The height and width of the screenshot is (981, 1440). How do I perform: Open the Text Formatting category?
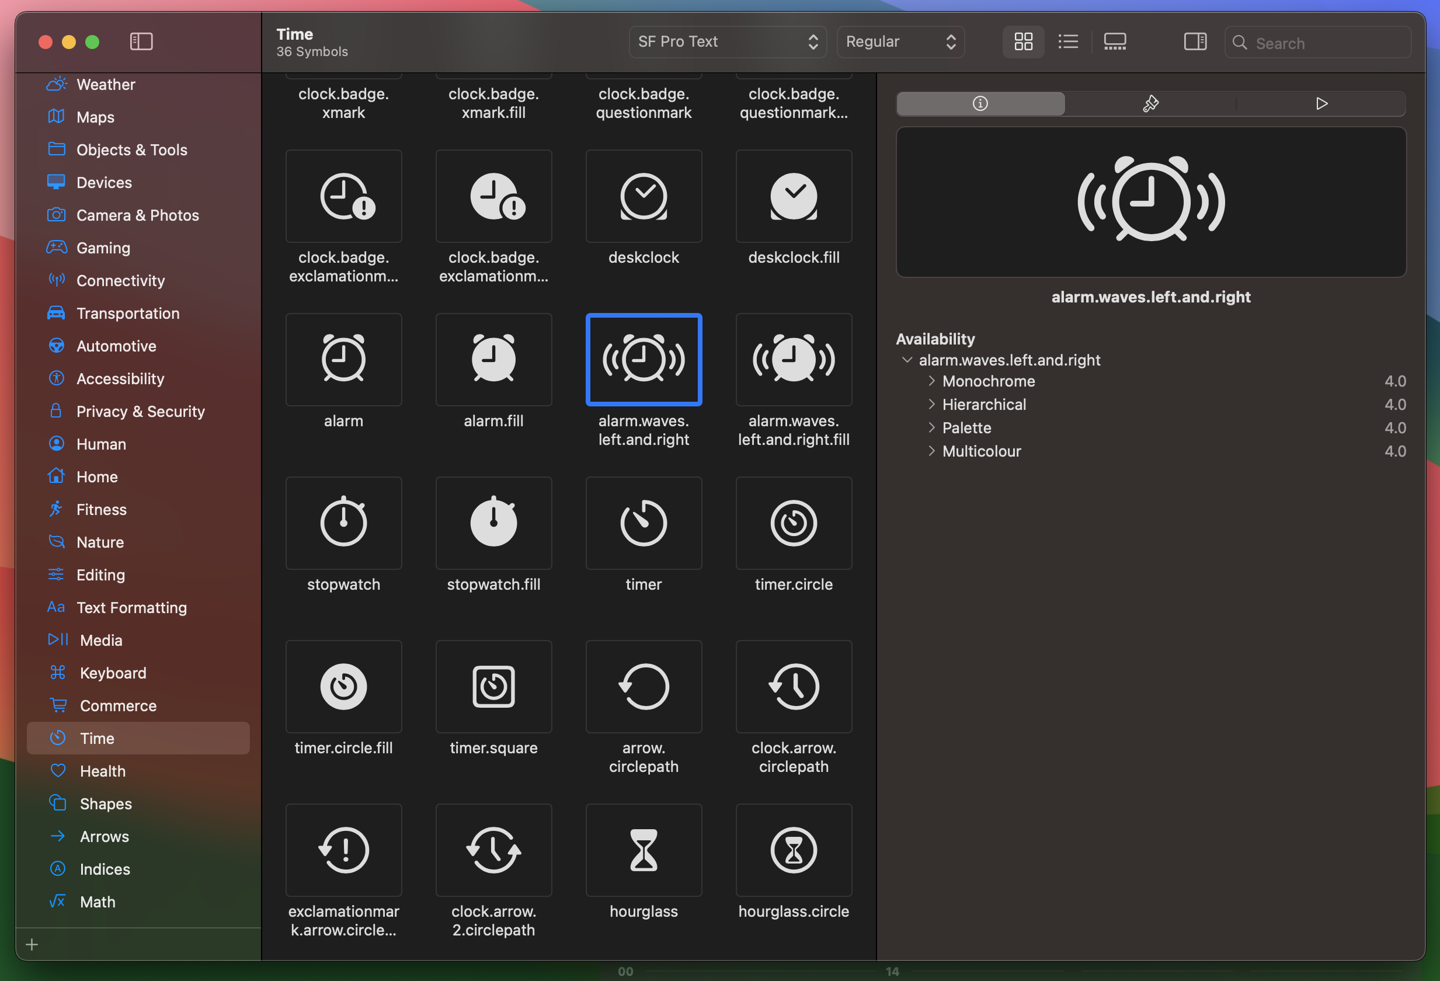[x=138, y=607]
